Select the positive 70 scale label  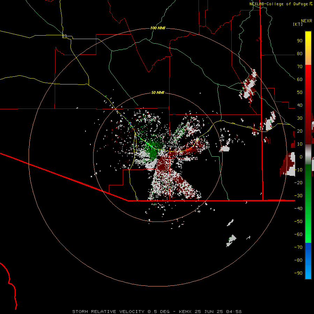[x=300, y=67]
